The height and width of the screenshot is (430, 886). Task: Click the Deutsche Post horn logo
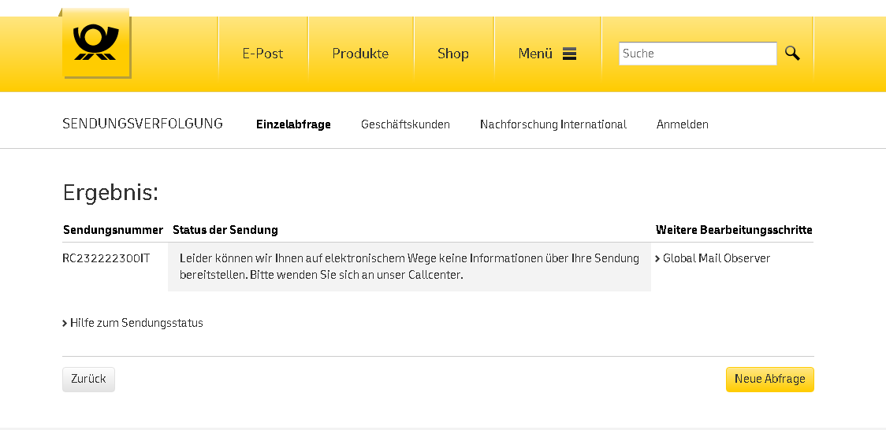pyautogui.click(x=95, y=43)
